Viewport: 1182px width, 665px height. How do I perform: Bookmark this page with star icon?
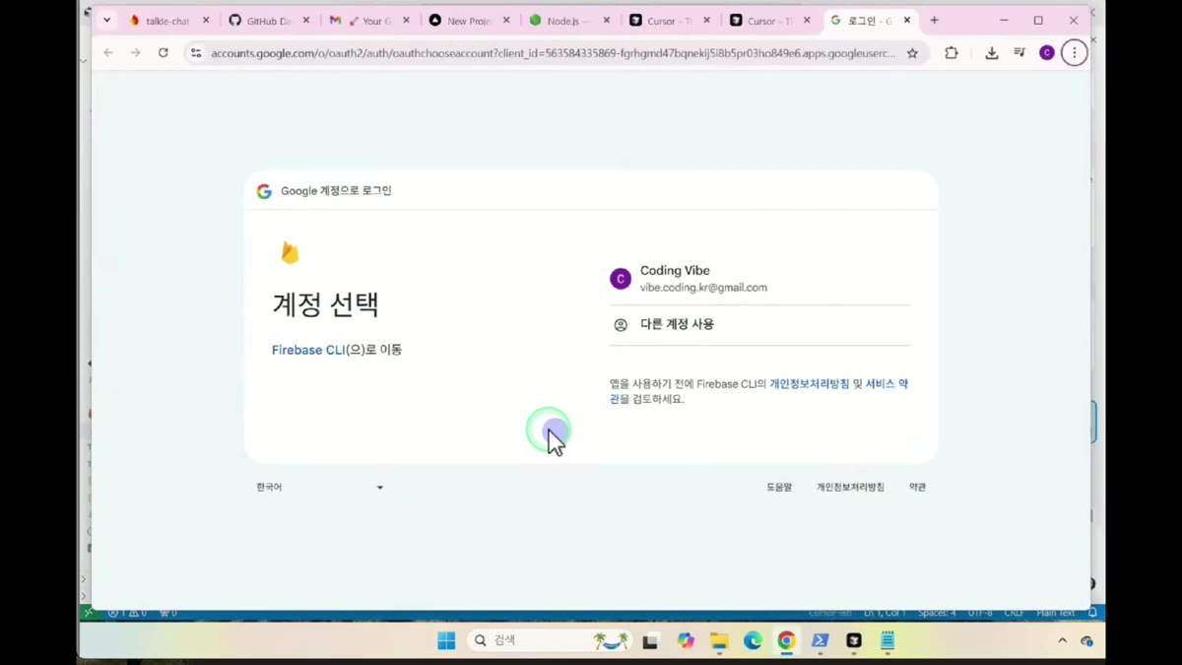tap(913, 53)
